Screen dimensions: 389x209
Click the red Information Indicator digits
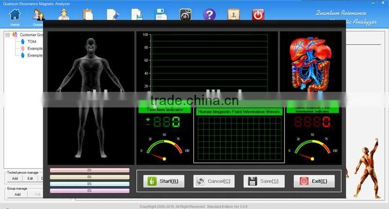coord(312,122)
